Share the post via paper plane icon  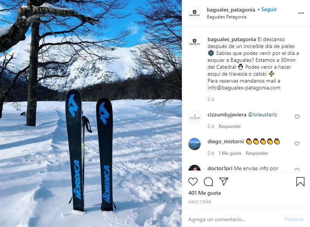(224, 181)
